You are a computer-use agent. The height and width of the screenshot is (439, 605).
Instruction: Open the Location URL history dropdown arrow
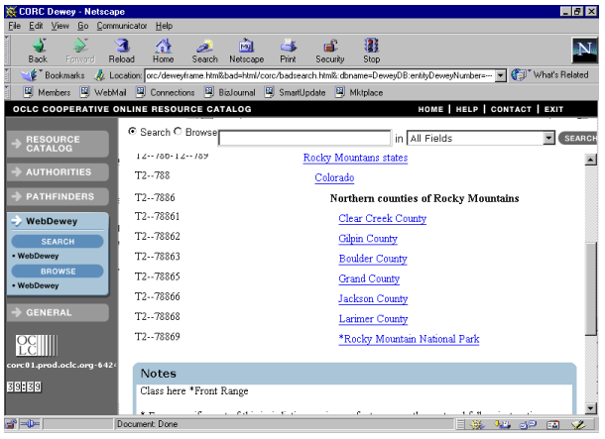pyautogui.click(x=501, y=75)
